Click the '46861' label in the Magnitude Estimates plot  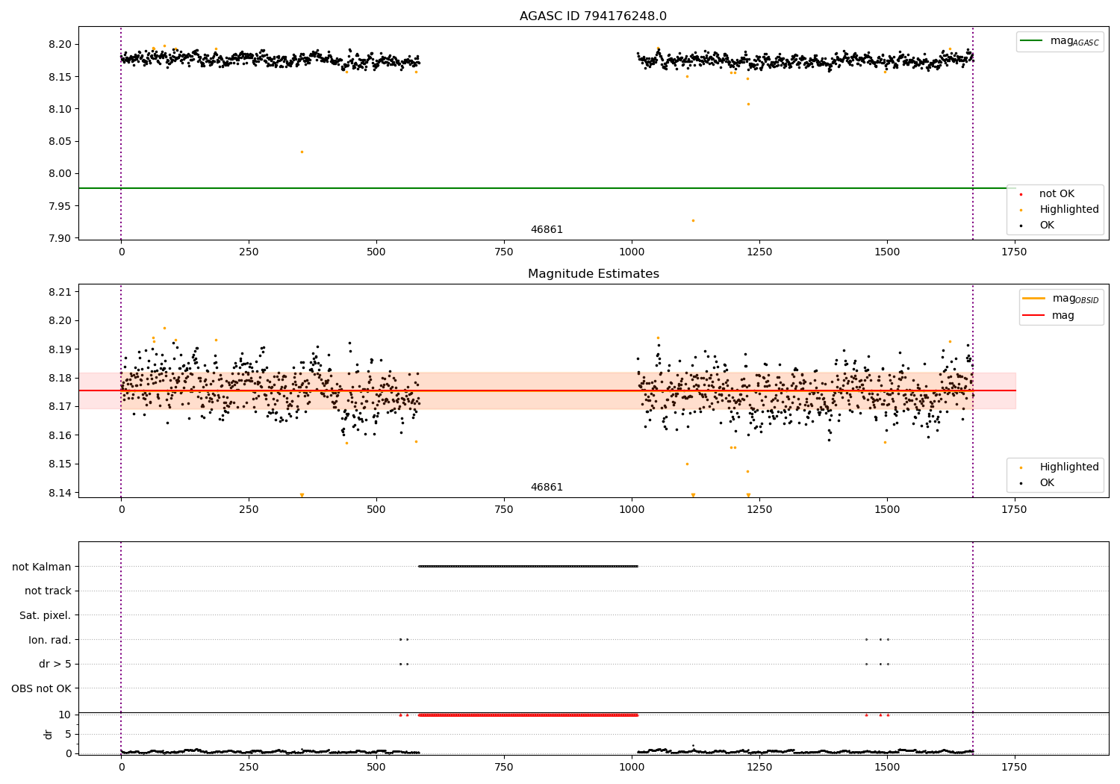pos(547,488)
